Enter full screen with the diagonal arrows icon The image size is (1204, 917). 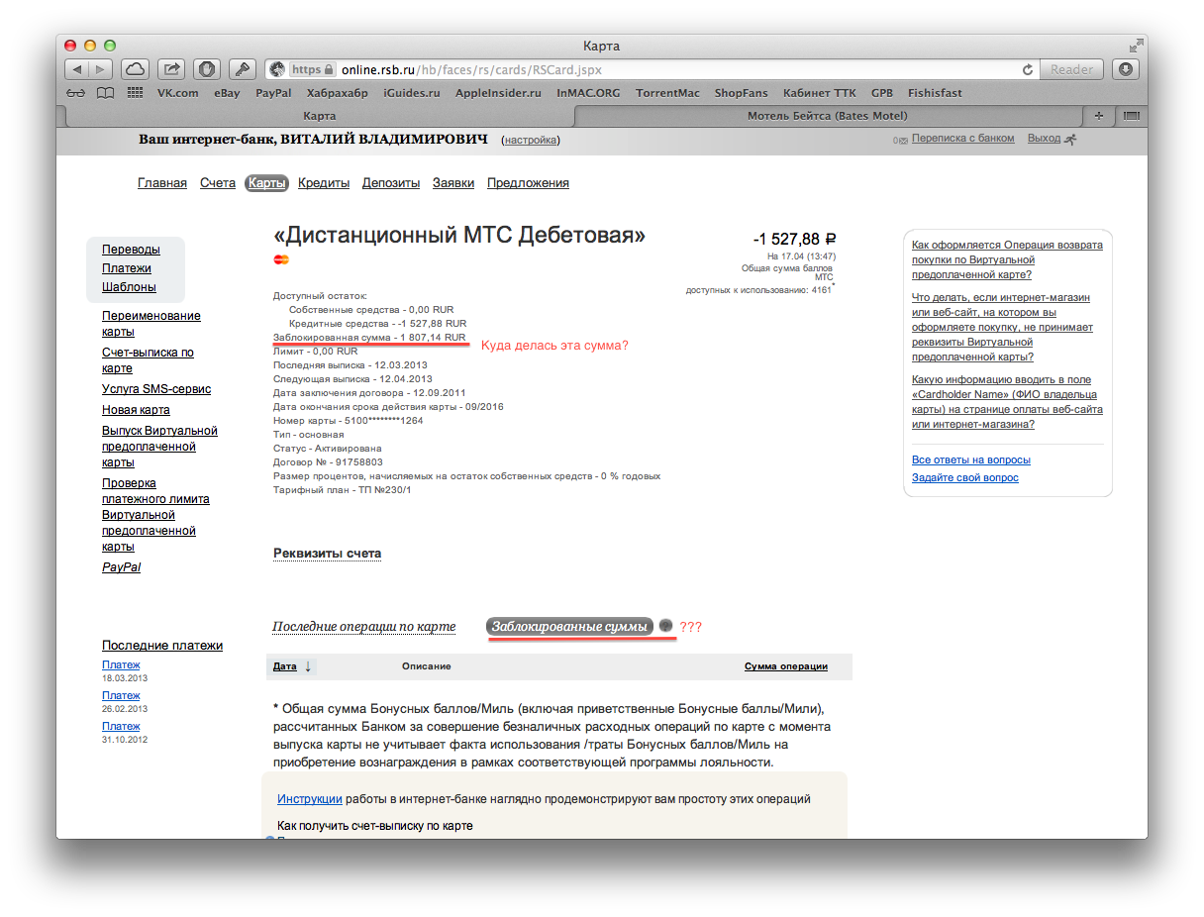[x=1135, y=46]
